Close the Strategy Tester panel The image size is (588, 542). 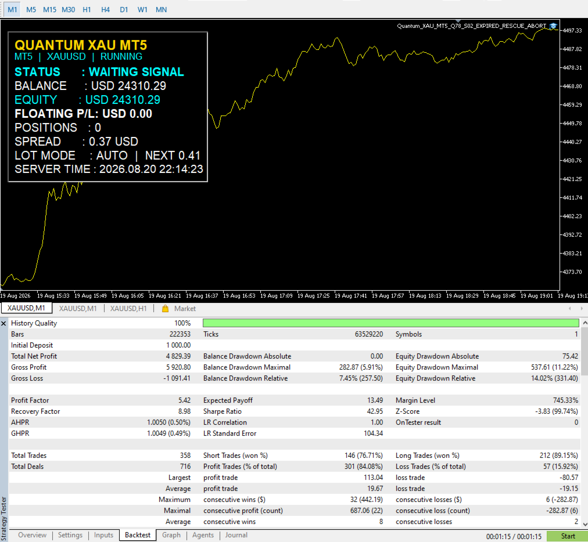(3, 323)
